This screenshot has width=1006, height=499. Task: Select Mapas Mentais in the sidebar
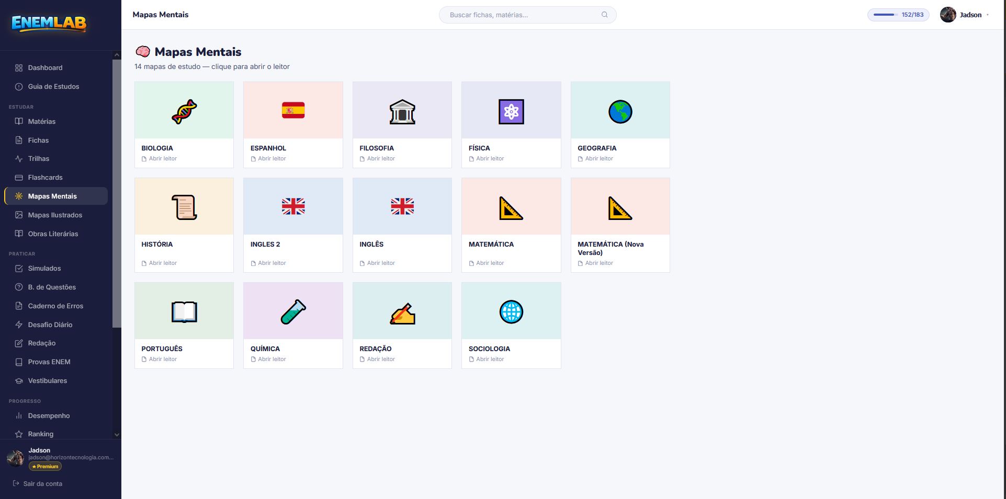click(56, 196)
